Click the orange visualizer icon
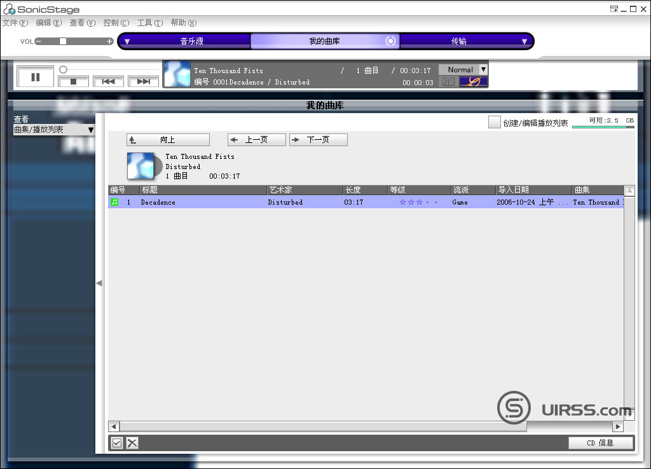Screen dimensions: 651x469 pyautogui.click(x=474, y=81)
